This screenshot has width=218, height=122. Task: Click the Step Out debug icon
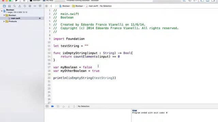point(74,106)
